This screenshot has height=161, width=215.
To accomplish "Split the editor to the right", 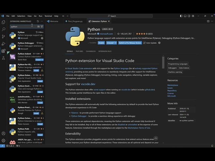I will point(208,21).
